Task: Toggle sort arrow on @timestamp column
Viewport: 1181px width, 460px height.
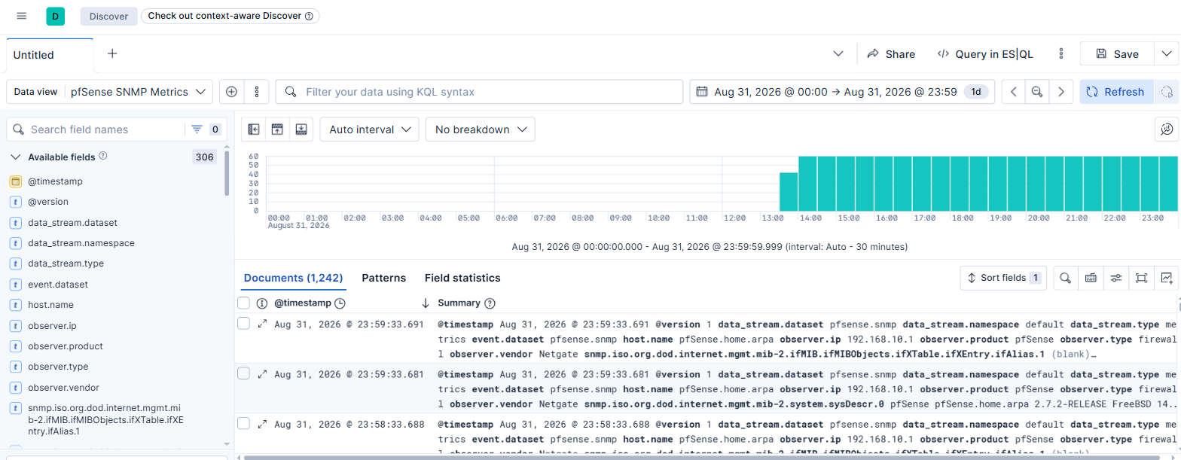Action: coord(425,303)
